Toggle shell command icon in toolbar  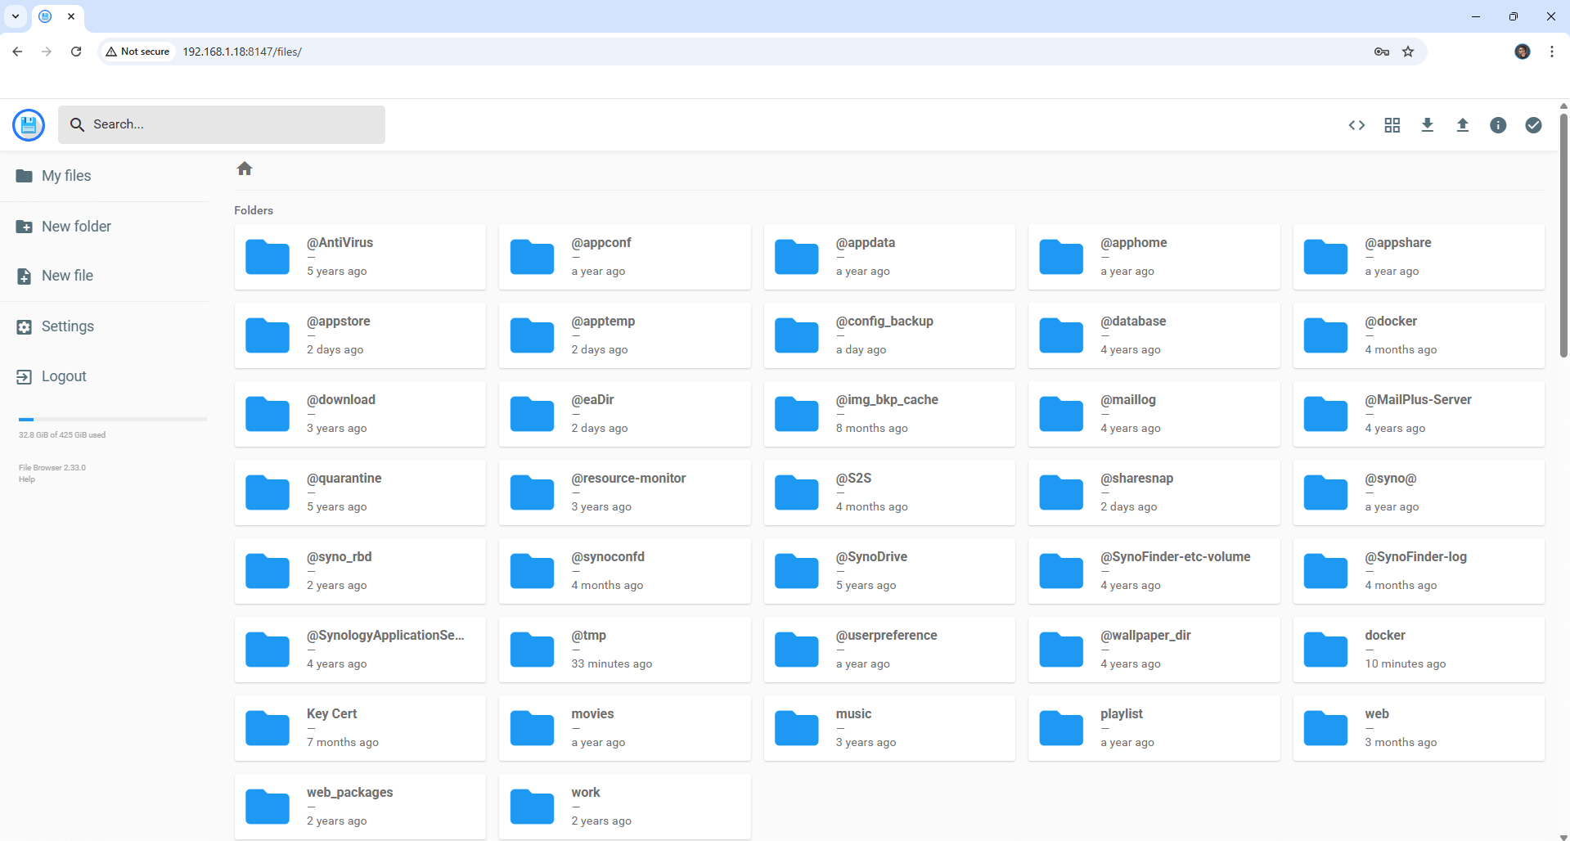pyautogui.click(x=1356, y=125)
